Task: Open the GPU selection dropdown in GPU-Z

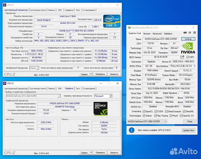Action: pyautogui.click(x=147, y=121)
